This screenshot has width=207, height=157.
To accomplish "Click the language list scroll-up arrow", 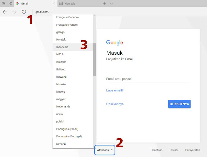I will point(94,16).
